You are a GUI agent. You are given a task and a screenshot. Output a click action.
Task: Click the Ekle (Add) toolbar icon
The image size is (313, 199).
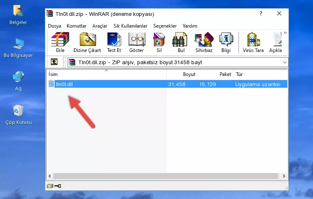60,42
